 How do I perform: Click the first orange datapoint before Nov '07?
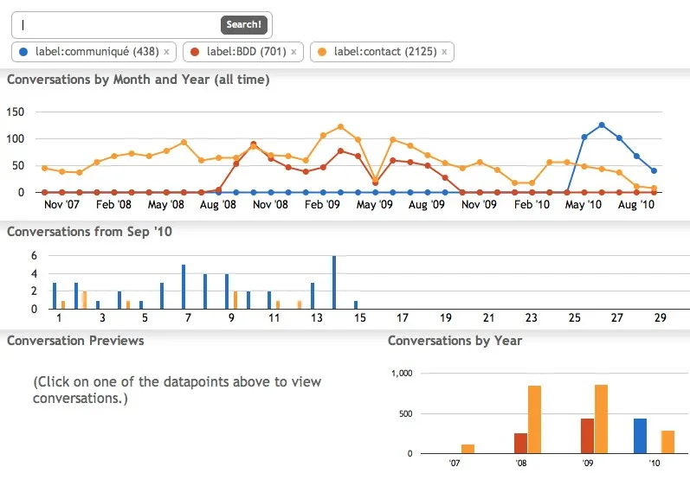point(44,168)
